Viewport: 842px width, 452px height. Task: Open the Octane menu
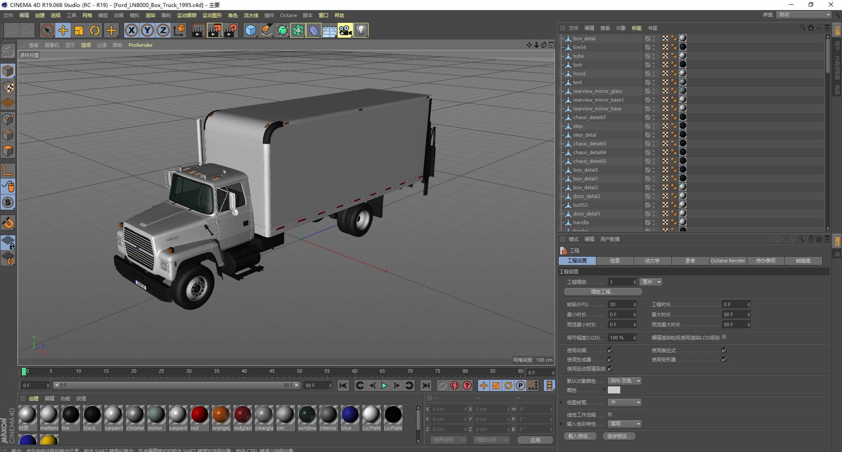pyautogui.click(x=289, y=15)
